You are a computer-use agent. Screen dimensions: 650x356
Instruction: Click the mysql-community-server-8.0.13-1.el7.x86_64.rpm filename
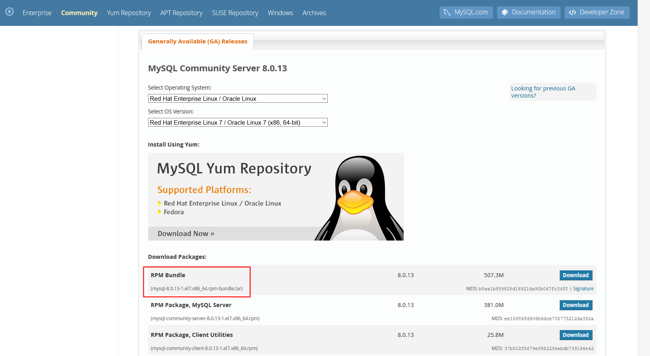pos(205,319)
